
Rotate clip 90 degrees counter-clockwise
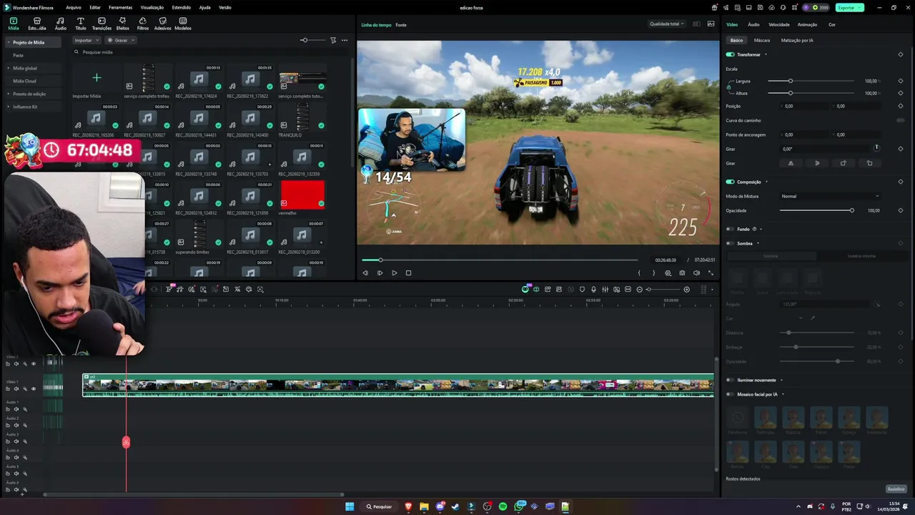(x=869, y=163)
